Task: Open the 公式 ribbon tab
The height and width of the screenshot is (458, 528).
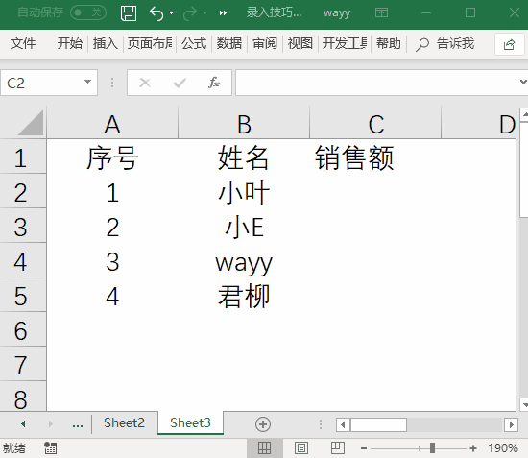Action: (194, 43)
